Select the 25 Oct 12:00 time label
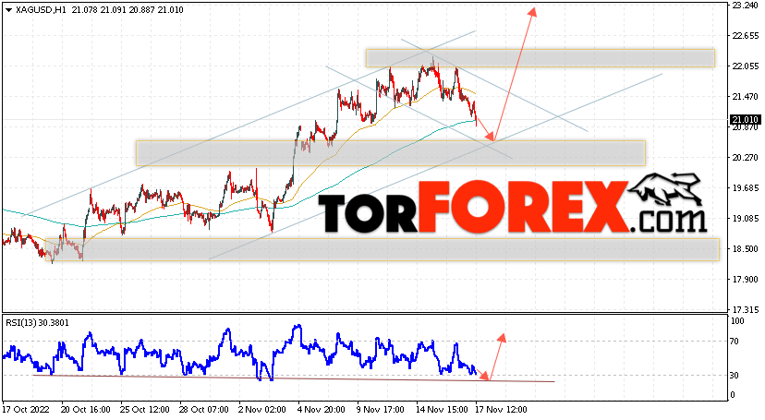 coord(145,410)
